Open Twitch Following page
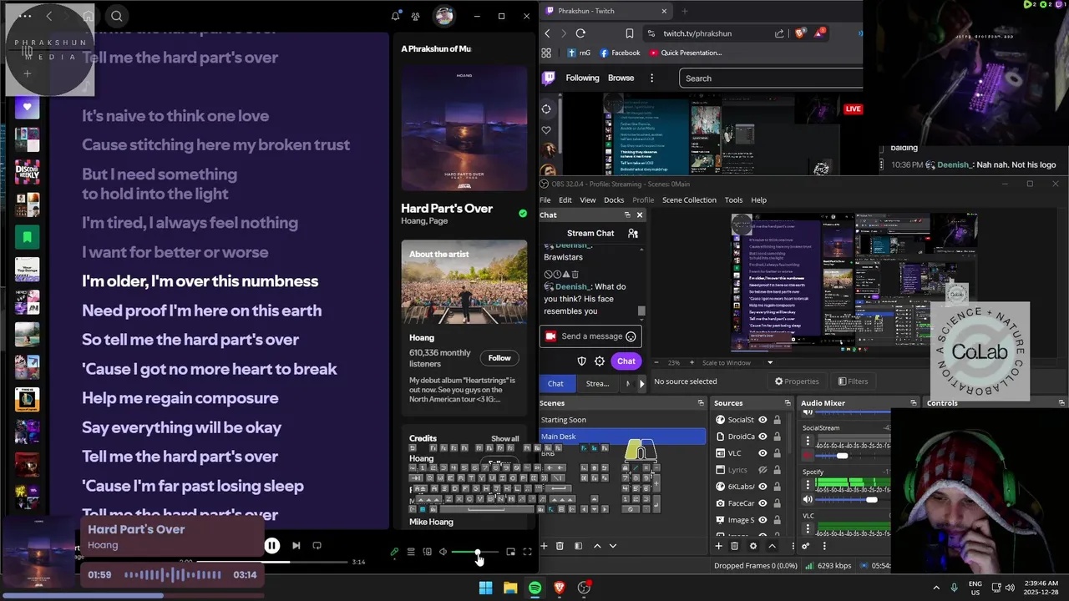This screenshot has height=601, width=1069. click(582, 78)
